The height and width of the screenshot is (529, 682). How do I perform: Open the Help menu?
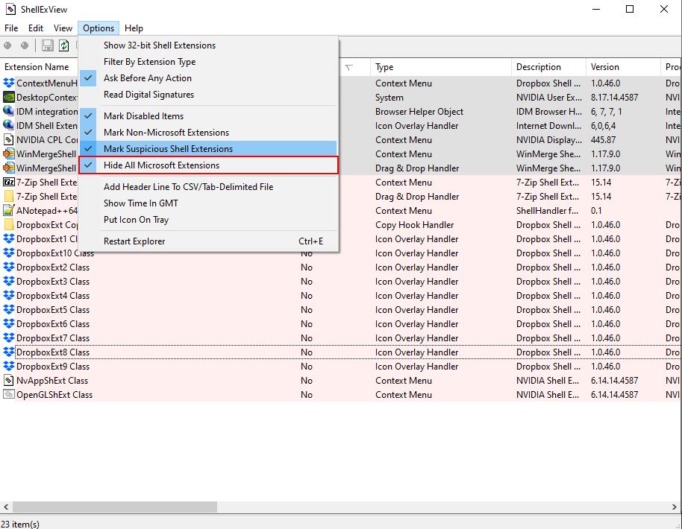[134, 28]
